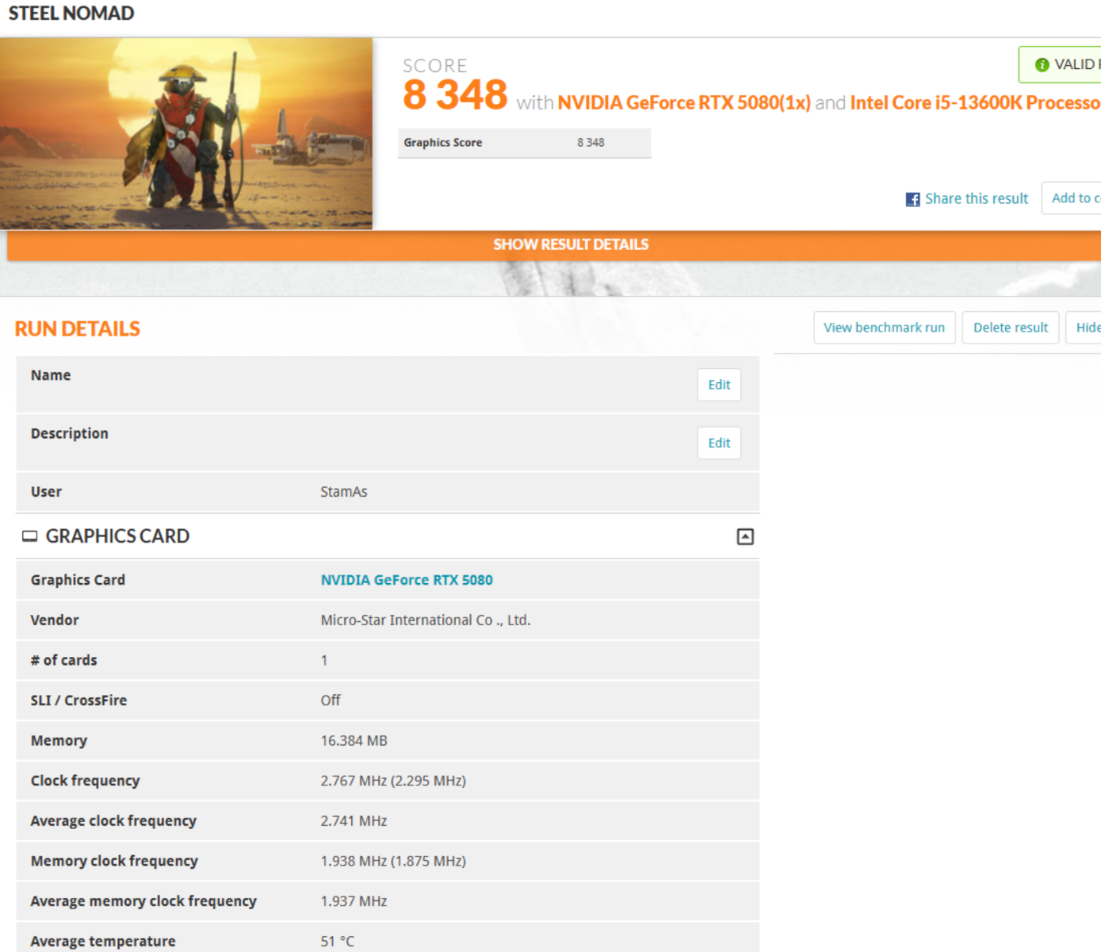
Task: Edit the run Name field
Action: [x=718, y=385]
